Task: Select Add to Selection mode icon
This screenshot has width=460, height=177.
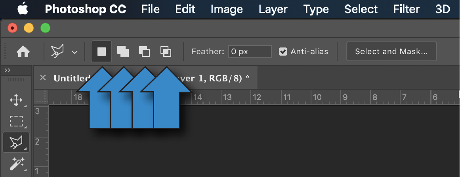Action: (x=123, y=51)
